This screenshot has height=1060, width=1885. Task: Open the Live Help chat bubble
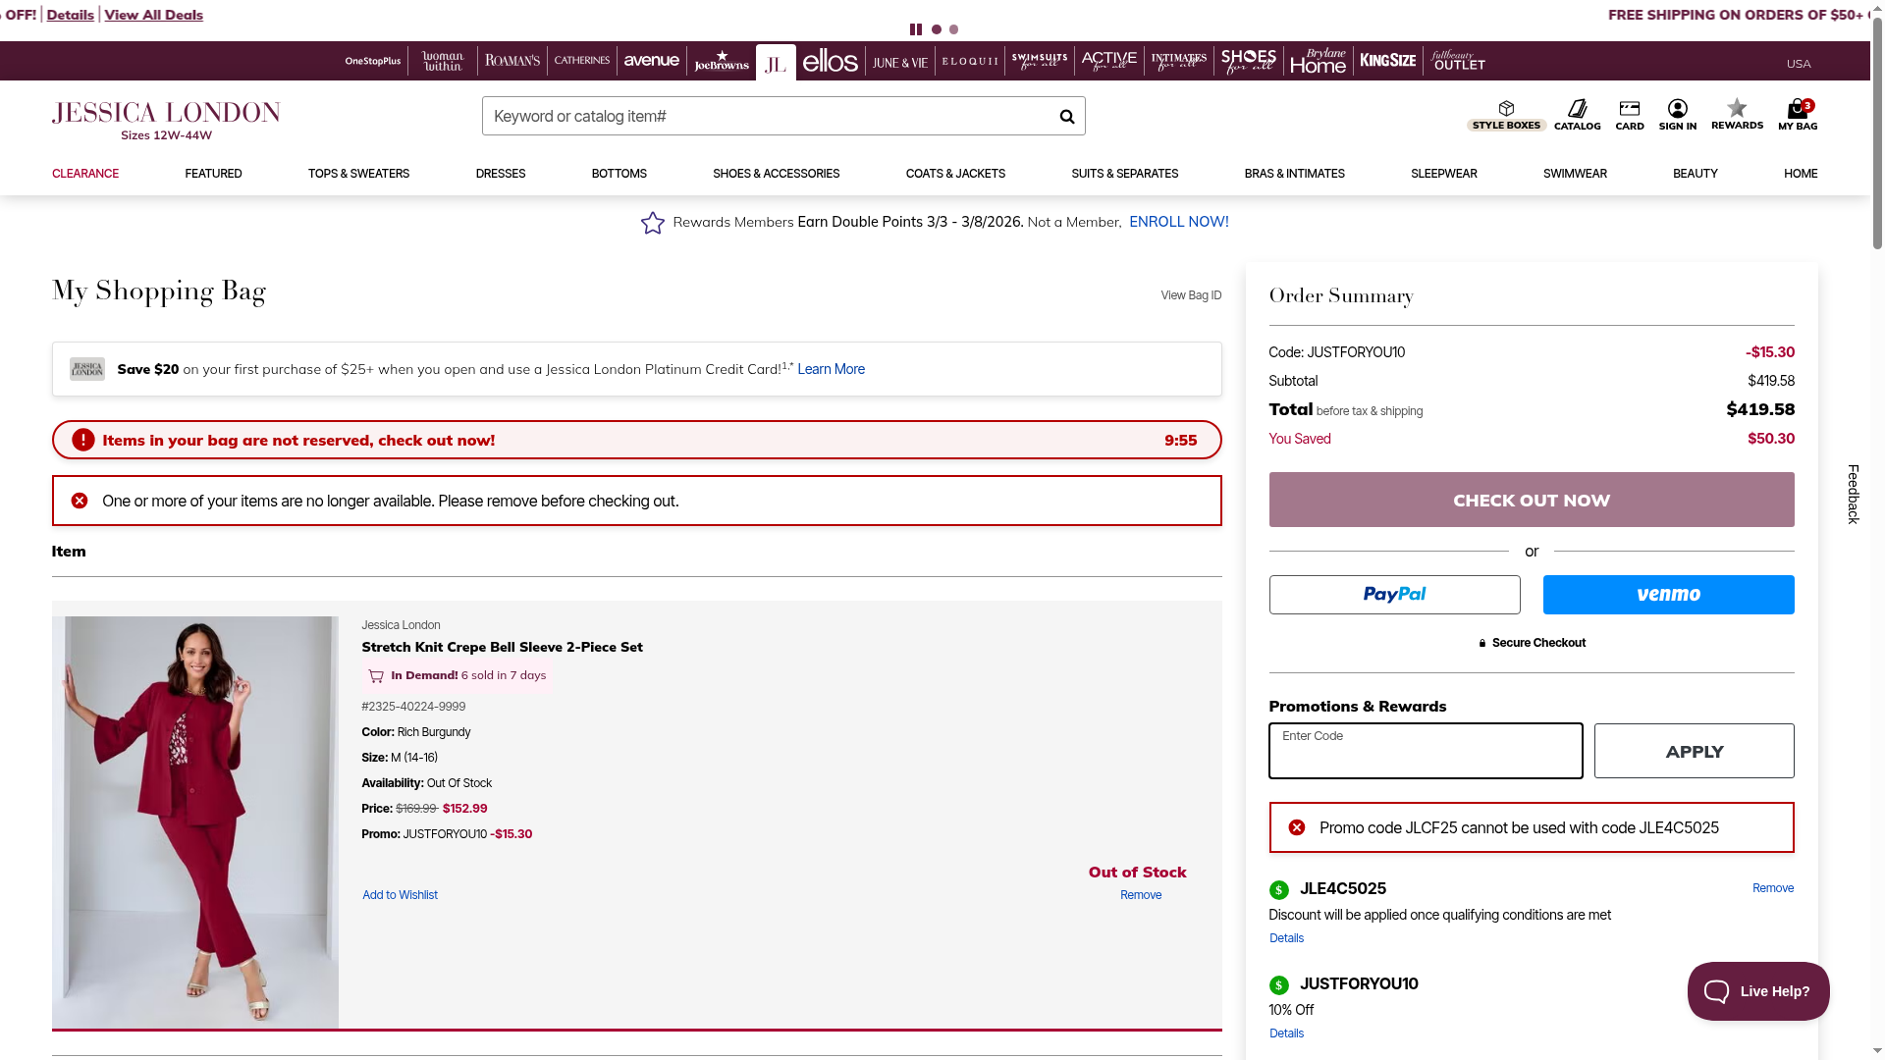point(1757,991)
